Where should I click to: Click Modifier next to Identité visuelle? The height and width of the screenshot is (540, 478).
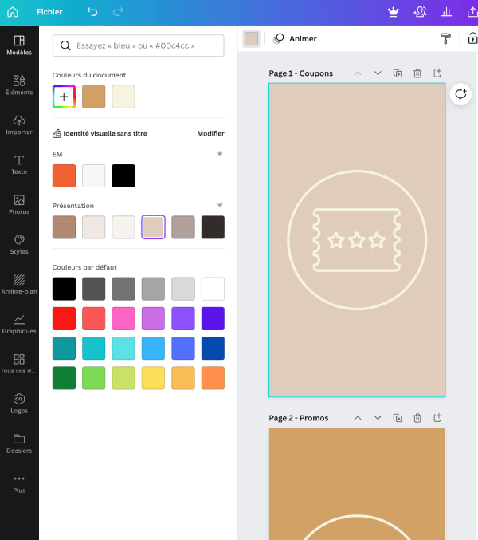tap(210, 134)
